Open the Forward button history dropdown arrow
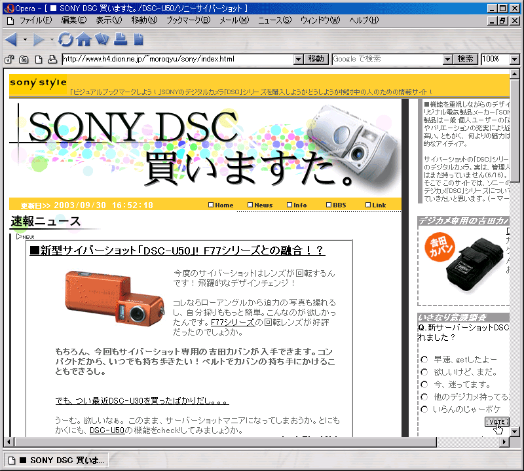 pos(52,40)
